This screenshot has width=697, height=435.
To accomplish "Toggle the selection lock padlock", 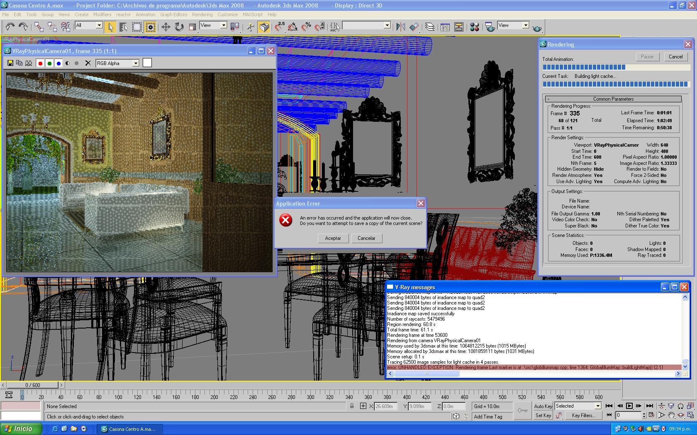I will point(352,406).
